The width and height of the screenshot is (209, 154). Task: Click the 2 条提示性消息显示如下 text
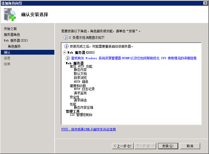click(86, 38)
